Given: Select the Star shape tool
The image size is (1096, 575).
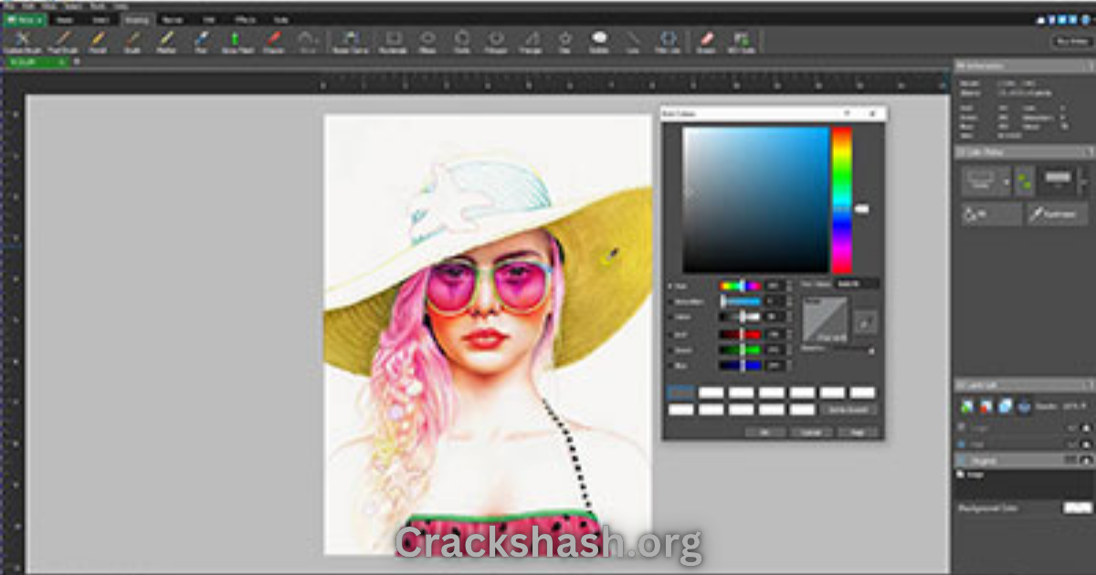Looking at the screenshot, I should [565, 42].
